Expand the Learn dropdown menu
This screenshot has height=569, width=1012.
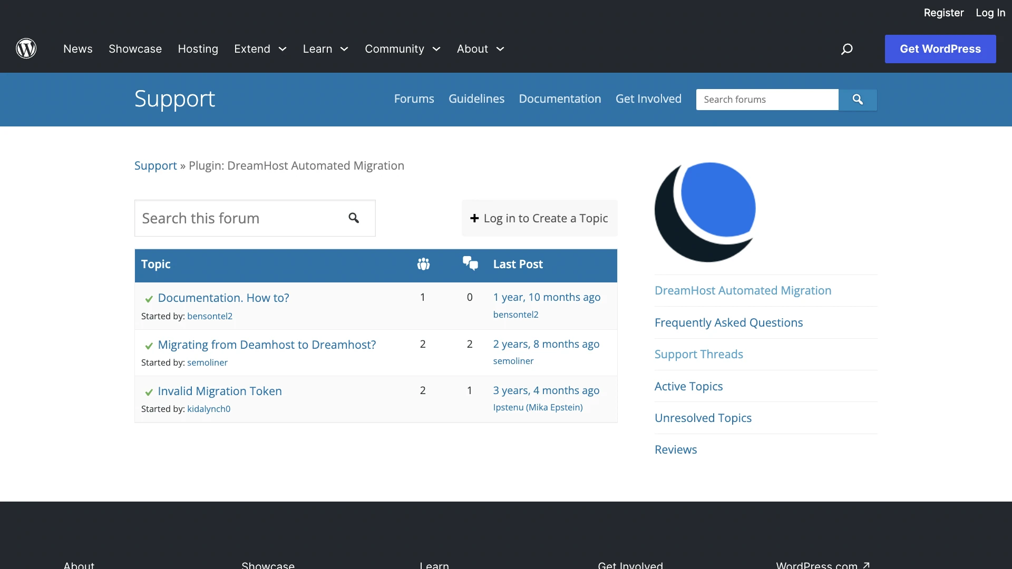[x=326, y=49]
